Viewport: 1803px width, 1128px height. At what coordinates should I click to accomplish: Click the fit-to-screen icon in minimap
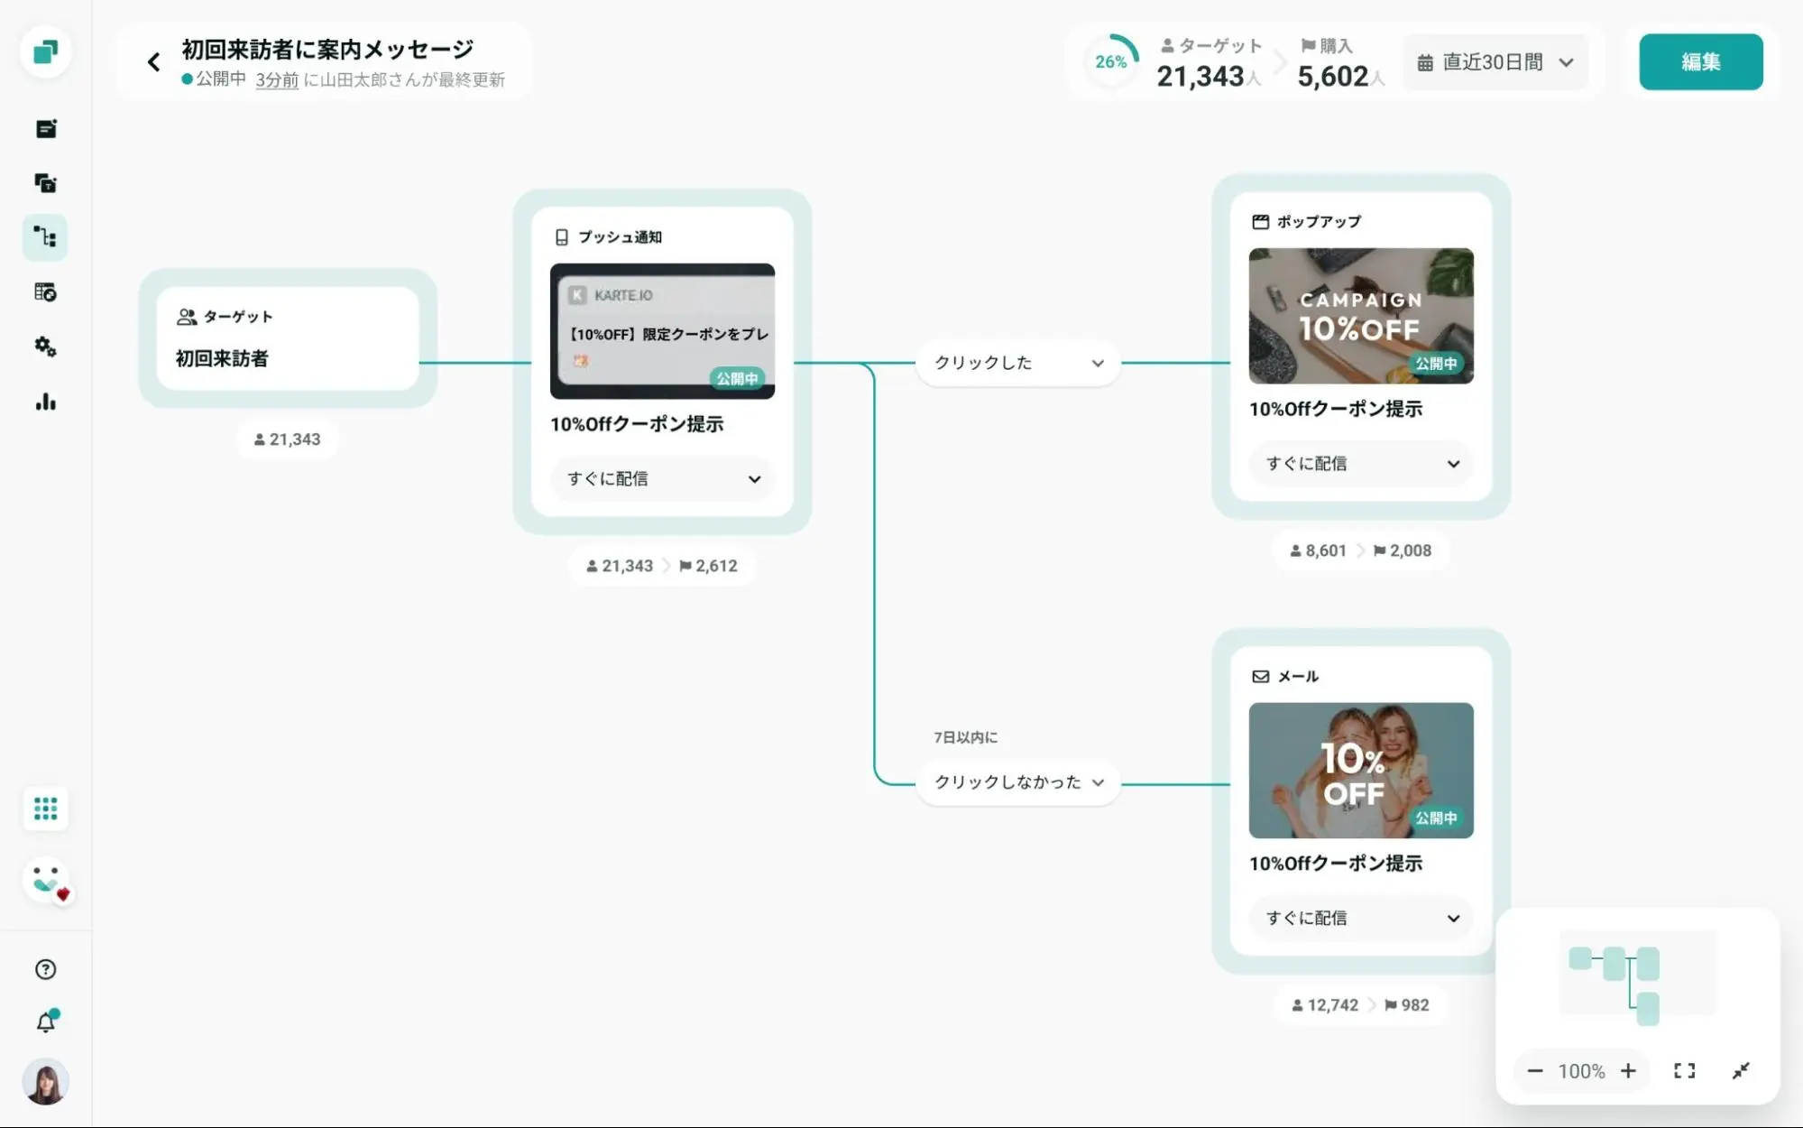point(1684,1071)
